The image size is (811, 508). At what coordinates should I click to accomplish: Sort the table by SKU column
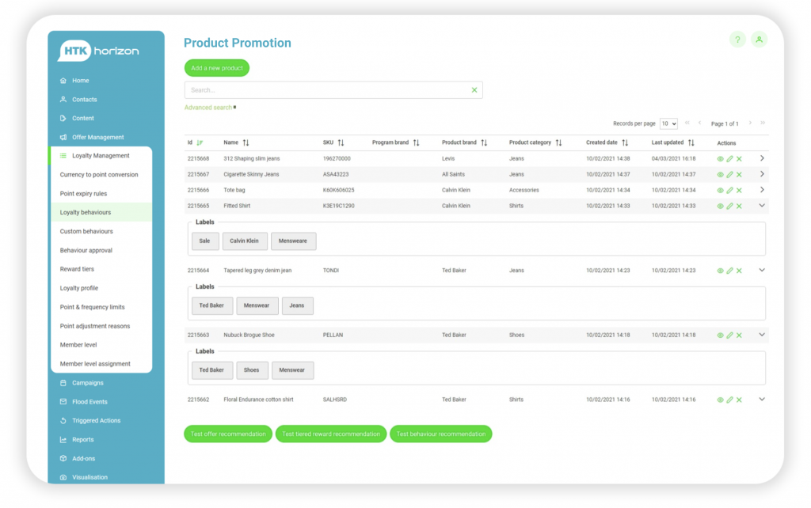pos(341,142)
